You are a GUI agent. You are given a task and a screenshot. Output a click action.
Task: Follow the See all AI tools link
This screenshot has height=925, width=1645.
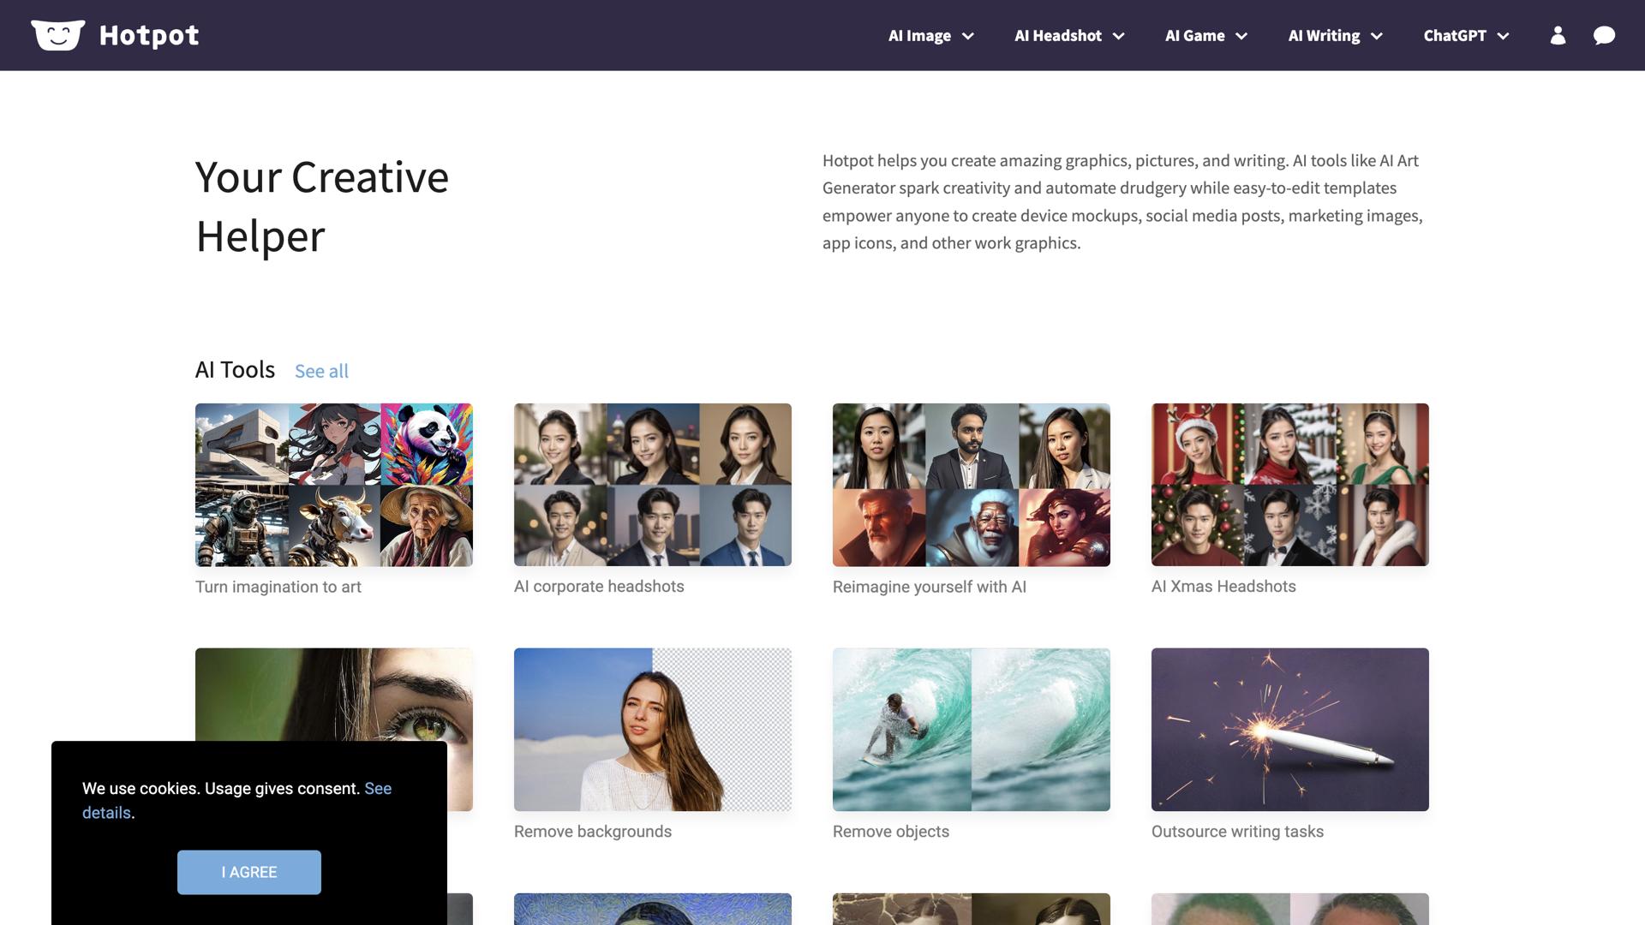click(321, 371)
